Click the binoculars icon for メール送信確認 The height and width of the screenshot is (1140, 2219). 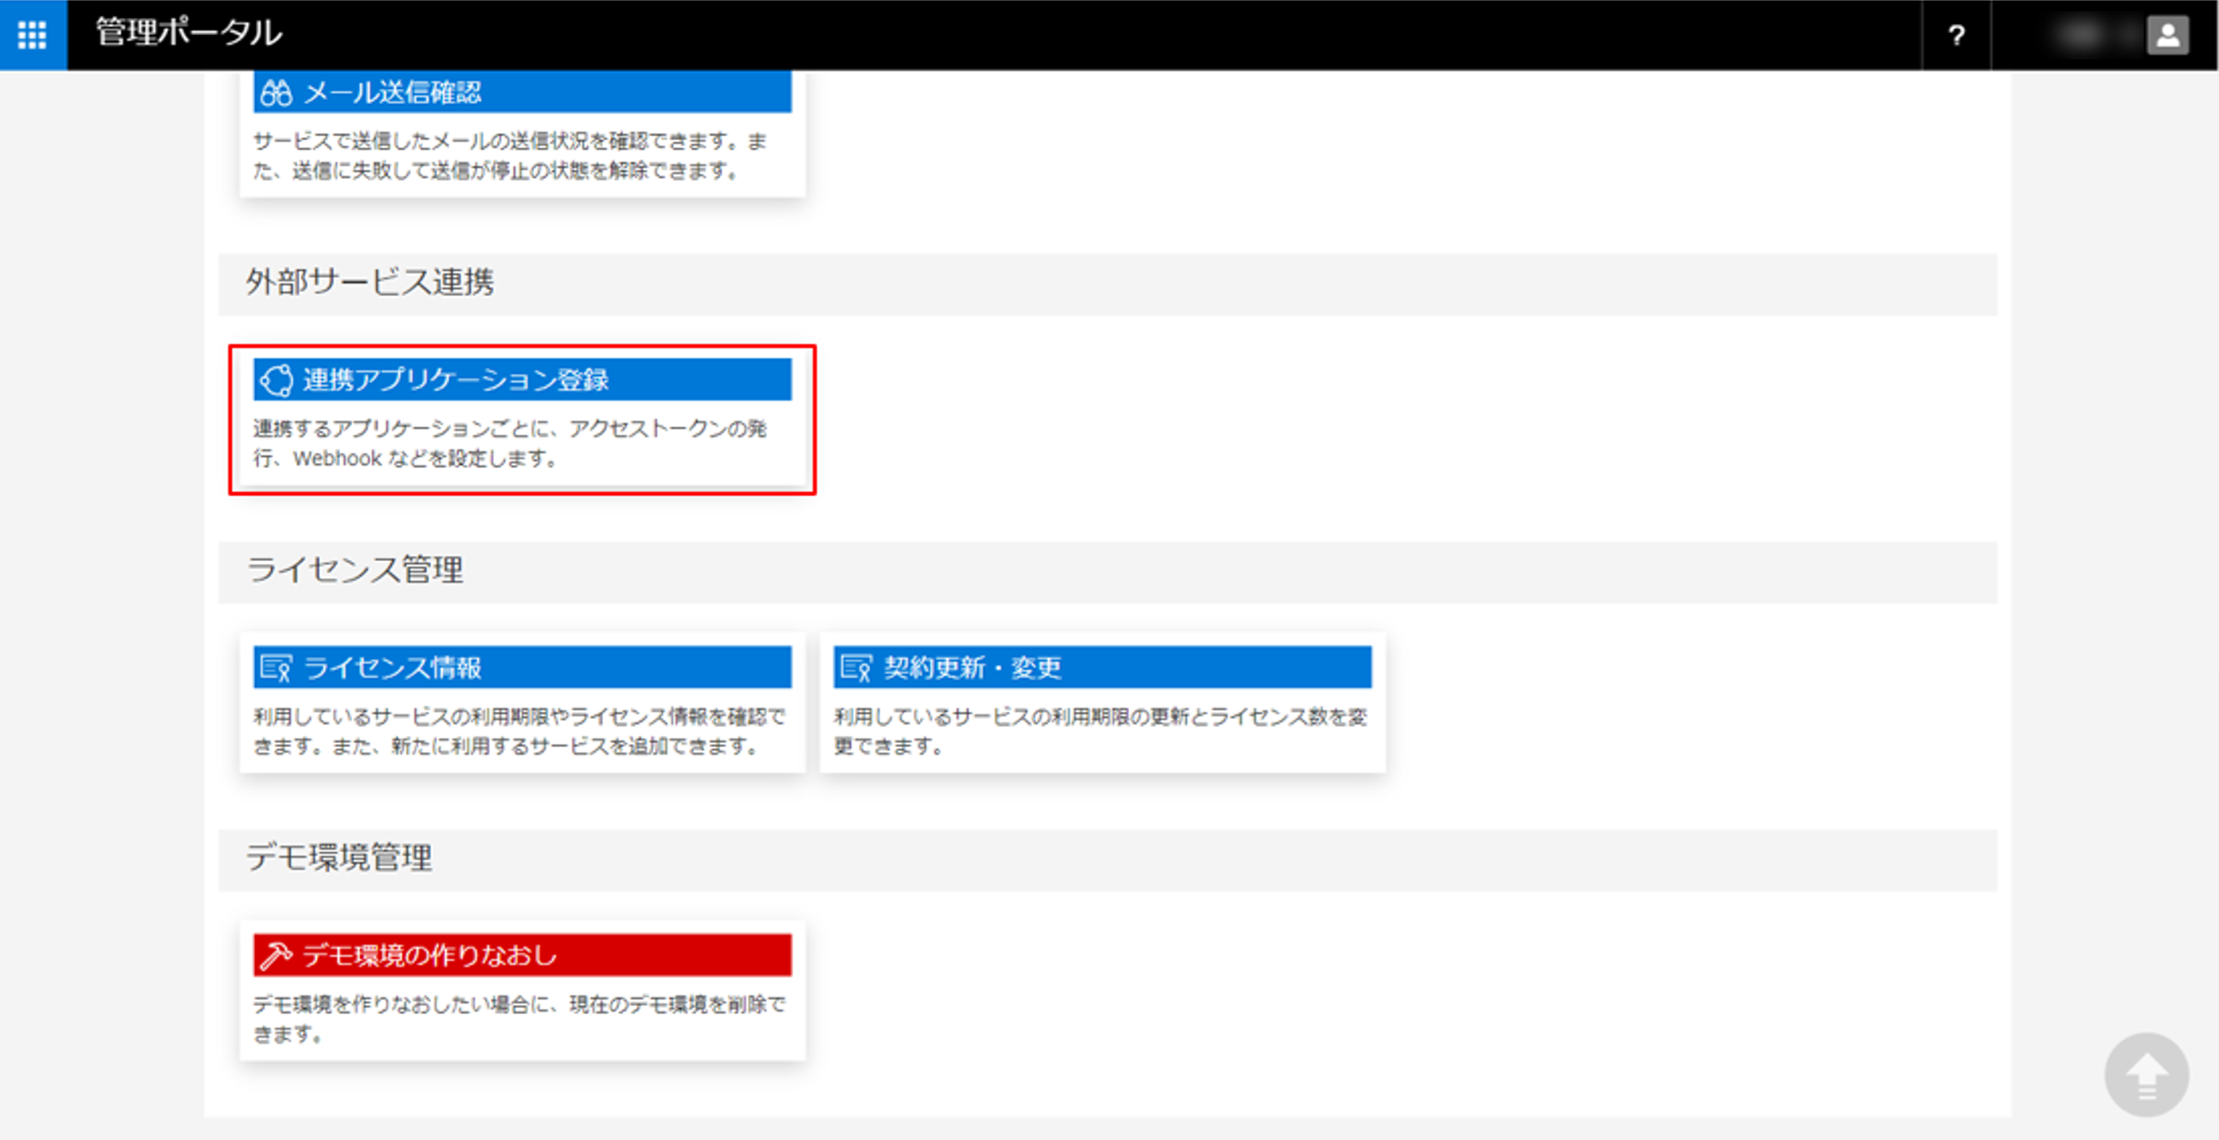point(276,92)
